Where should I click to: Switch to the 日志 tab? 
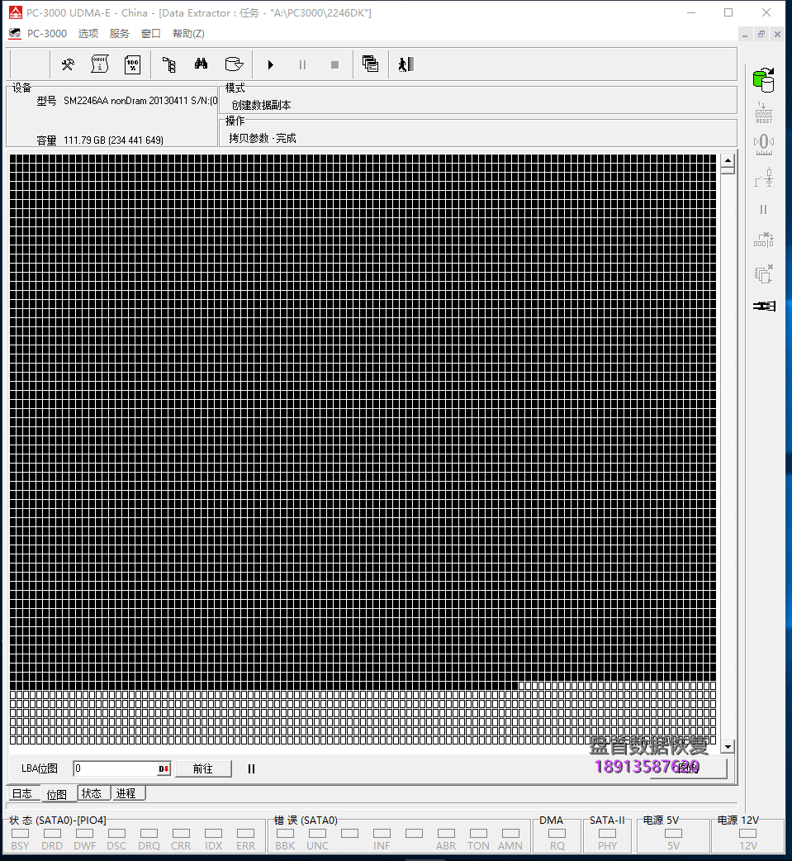(x=22, y=793)
